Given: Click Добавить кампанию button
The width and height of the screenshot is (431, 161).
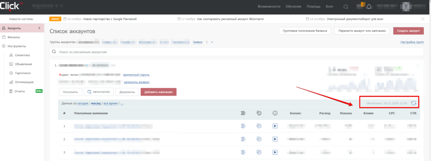Looking at the screenshot, I should click(x=158, y=92).
